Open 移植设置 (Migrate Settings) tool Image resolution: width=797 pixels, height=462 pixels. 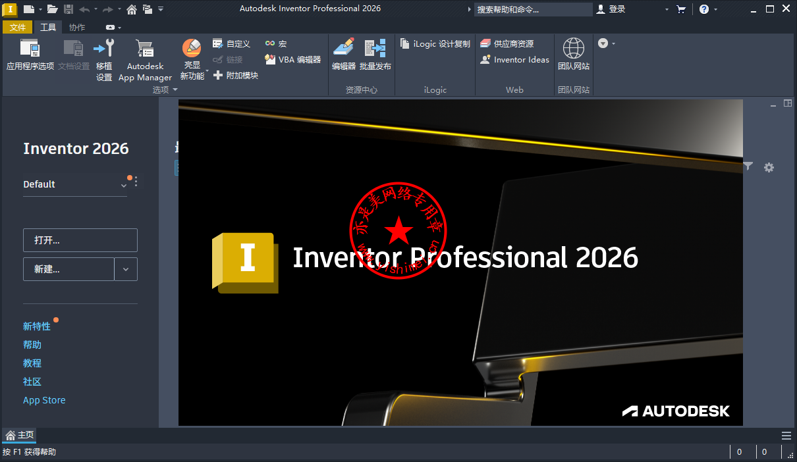(104, 59)
